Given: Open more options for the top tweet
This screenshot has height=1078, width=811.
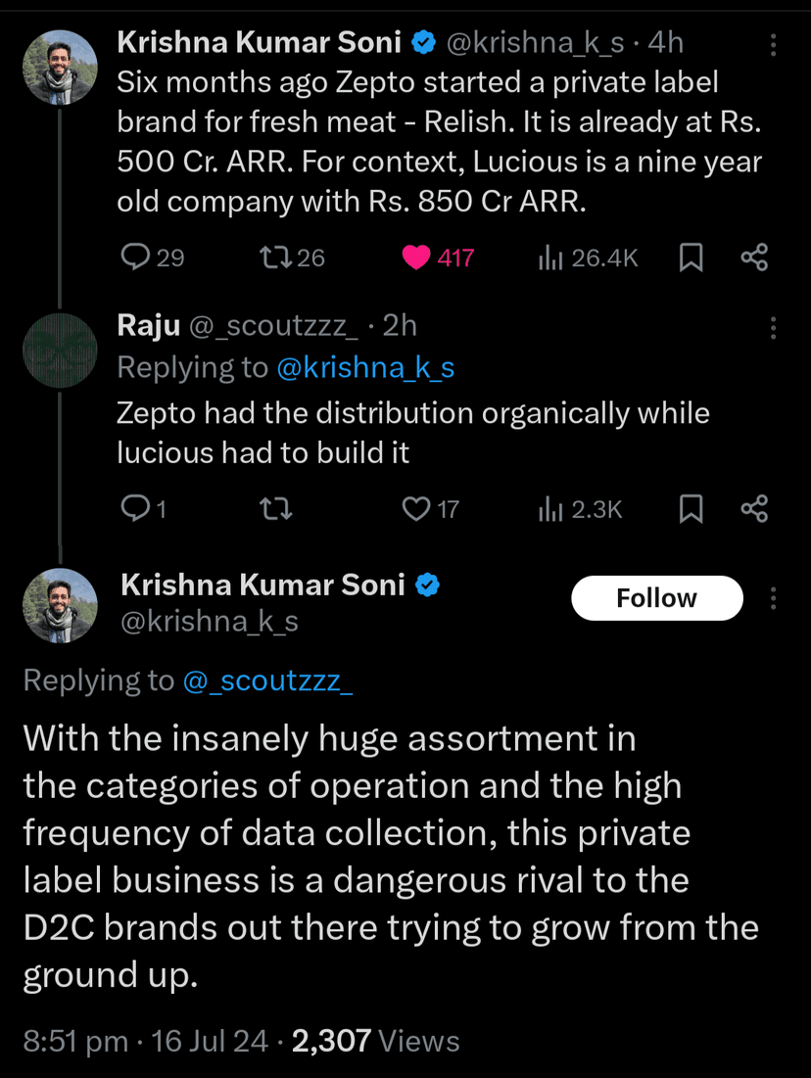Looking at the screenshot, I should (774, 45).
